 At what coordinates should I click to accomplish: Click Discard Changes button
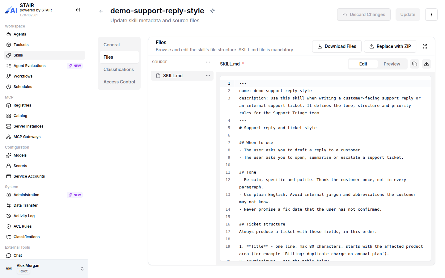[364, 15]
